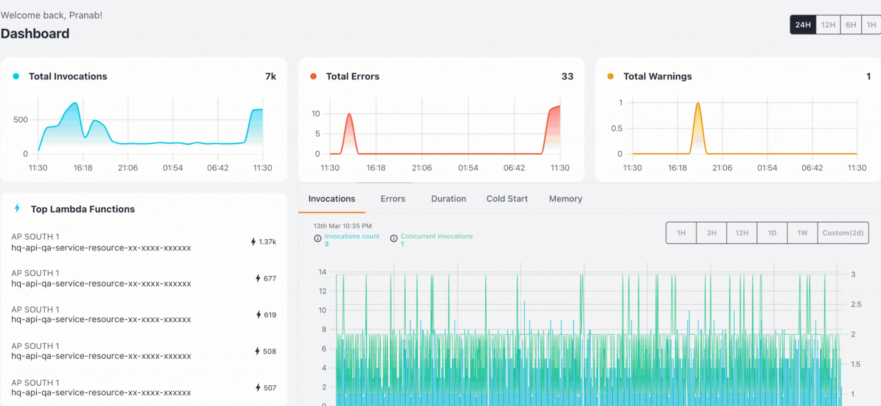Screen dimensions: 881x406
Task: Set dashboard range to 6H
Action: [851, 25]
